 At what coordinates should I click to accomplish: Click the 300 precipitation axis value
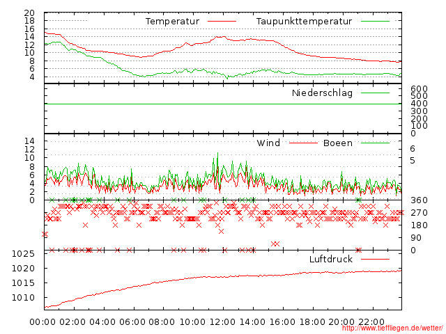pyautogui.click(x=419, y=111)
